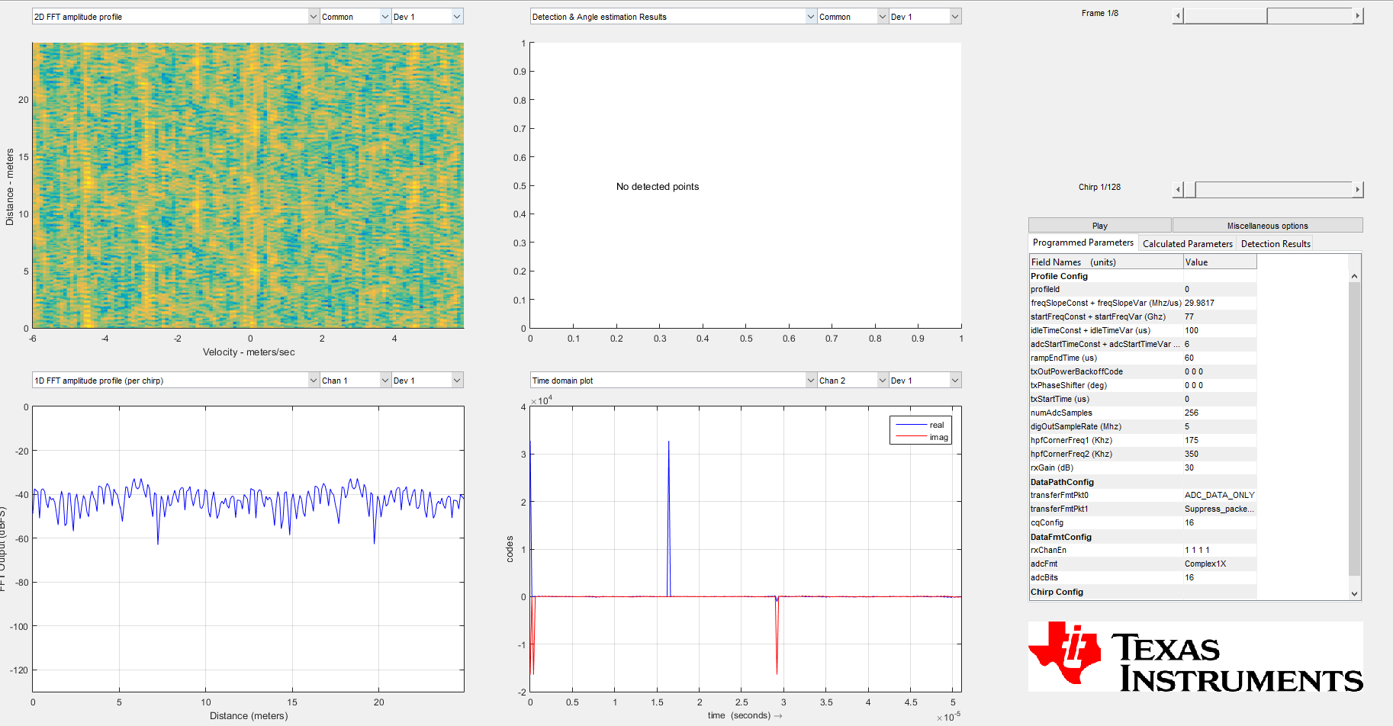Open the 2D FFT amplitude profile dropdown
Screen dimensions: 1393x726
175,16
